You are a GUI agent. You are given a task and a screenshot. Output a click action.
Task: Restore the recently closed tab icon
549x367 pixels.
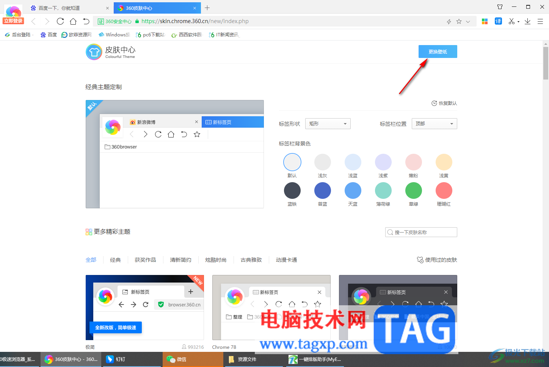click(x=86, y=22)
